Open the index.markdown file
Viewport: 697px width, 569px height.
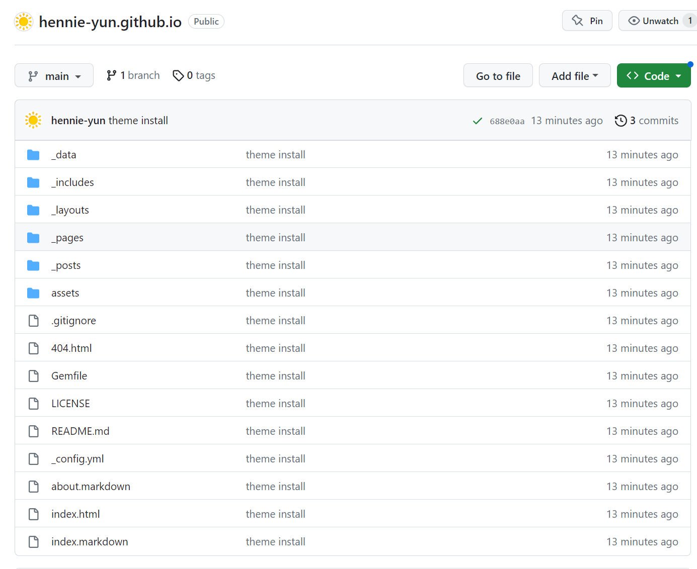(x=90, y=542)
